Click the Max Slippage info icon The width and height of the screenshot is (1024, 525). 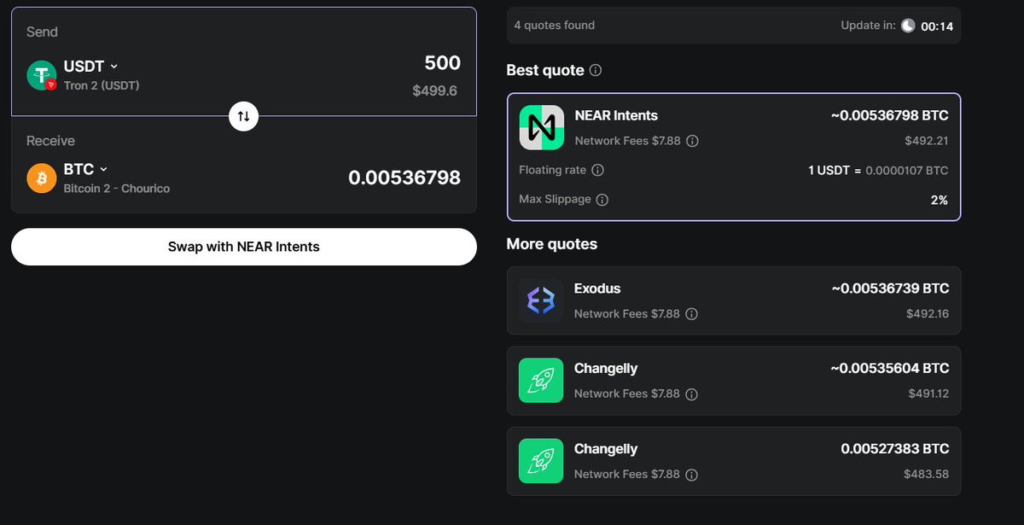(602, 200)
